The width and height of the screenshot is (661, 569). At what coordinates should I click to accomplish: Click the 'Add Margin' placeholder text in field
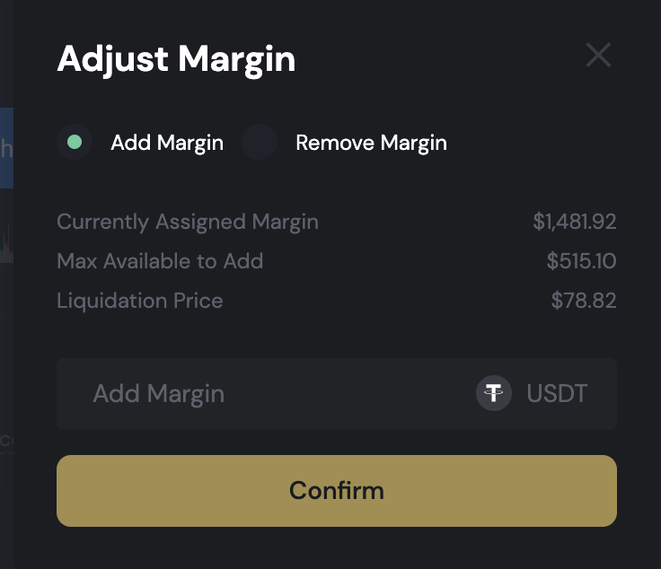pos(159,393)
